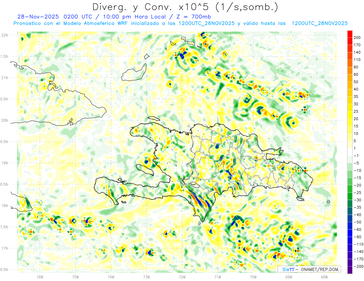Select the '69W' longitude label

(x=289, y=277)
